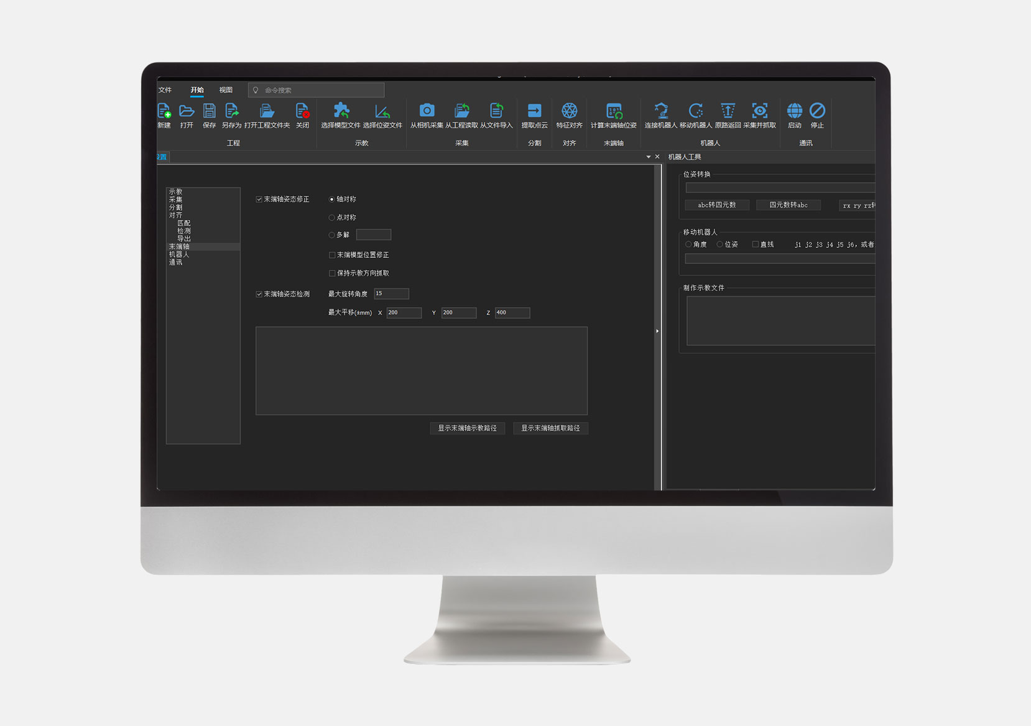Click the 停止 stop communication icon

(817, 111)
